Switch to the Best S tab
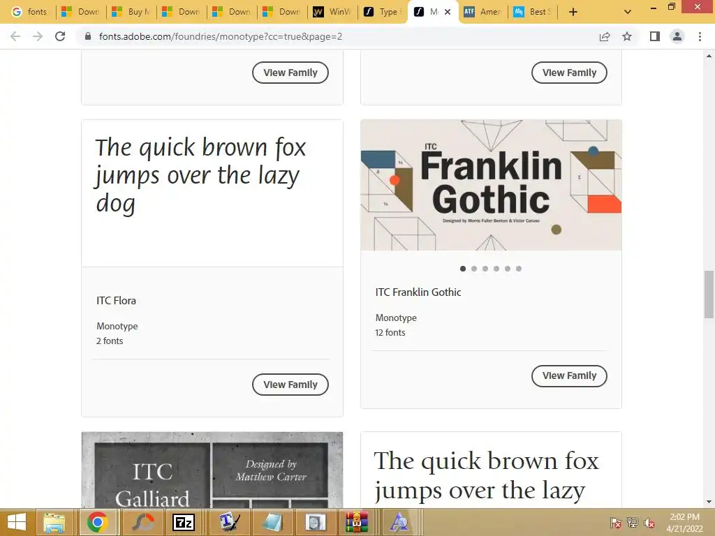 (533, 12)
